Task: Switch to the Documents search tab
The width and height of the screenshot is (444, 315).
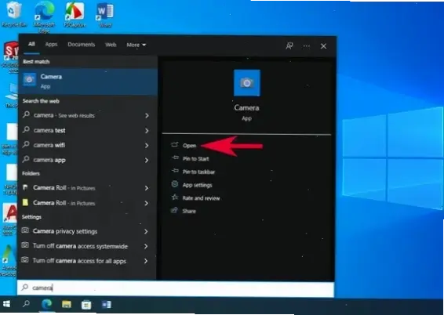Action: coord(82,45)
